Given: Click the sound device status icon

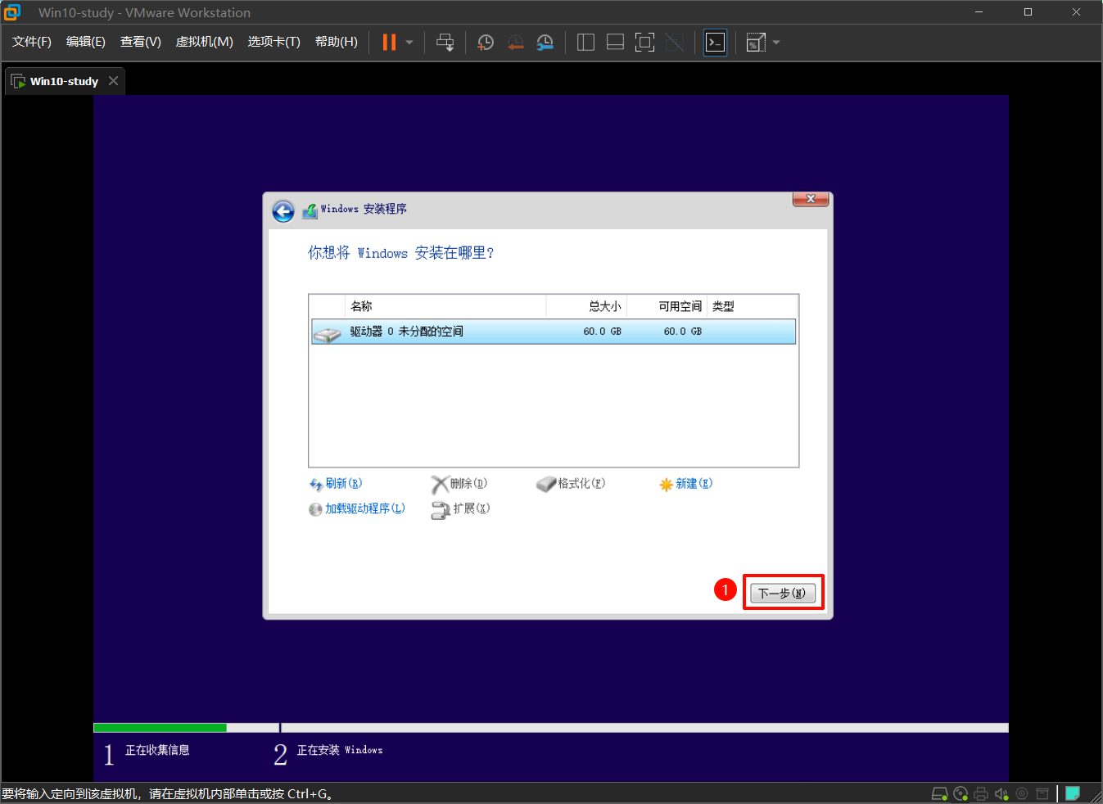Looking at the screenshot, I should [1001, 793].
